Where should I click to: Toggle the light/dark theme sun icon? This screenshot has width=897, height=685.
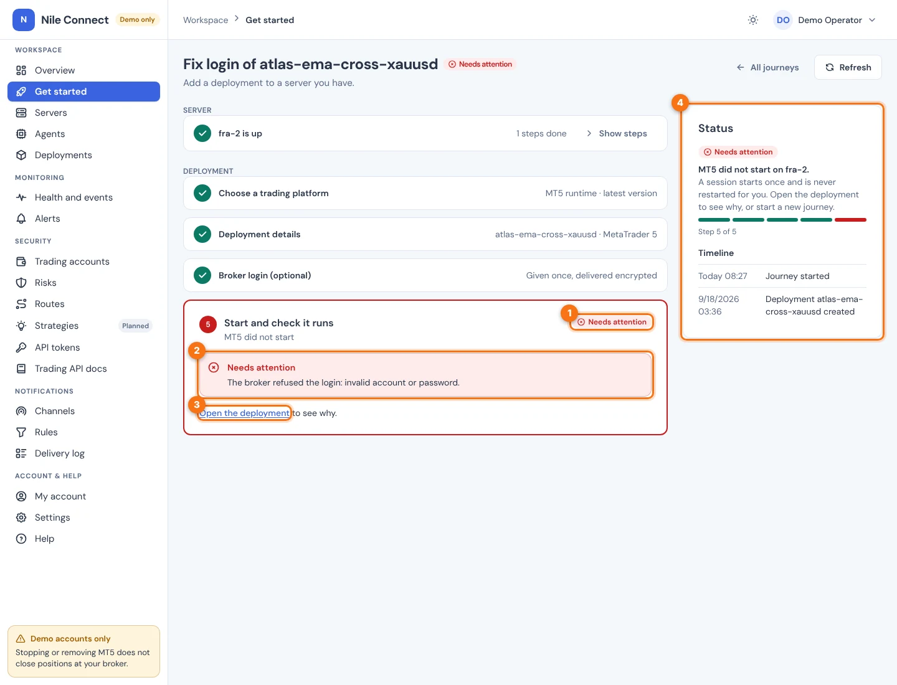(753, 20)
